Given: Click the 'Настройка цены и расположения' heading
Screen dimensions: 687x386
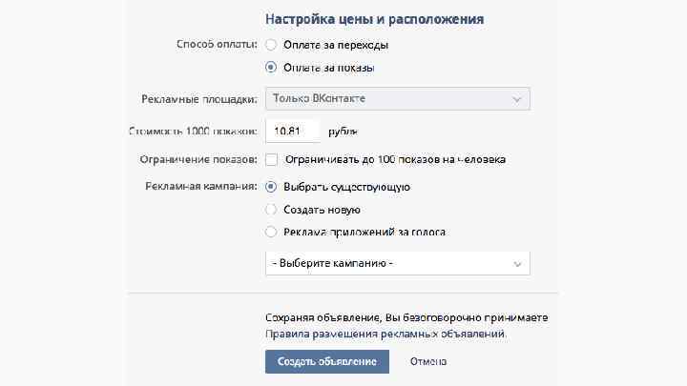Looking at the screenshot, I should click(x=374, y=19).
